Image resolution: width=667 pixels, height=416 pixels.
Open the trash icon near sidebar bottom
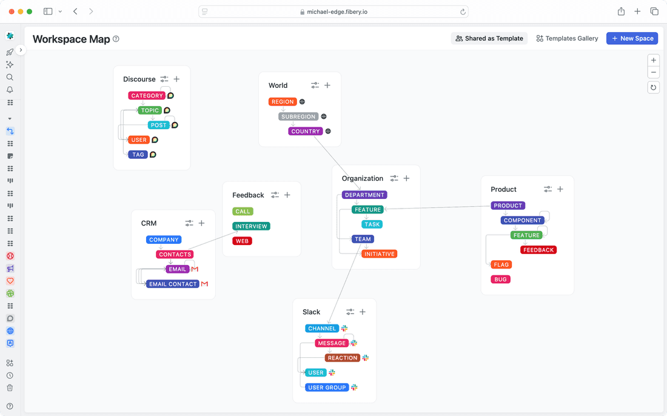click(x=10, y=387)
